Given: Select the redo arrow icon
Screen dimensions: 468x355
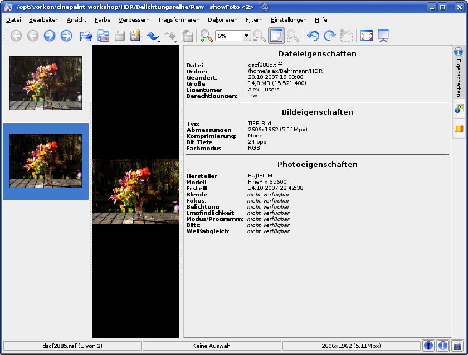Looking at the screenshot, I should coord(169,36).
